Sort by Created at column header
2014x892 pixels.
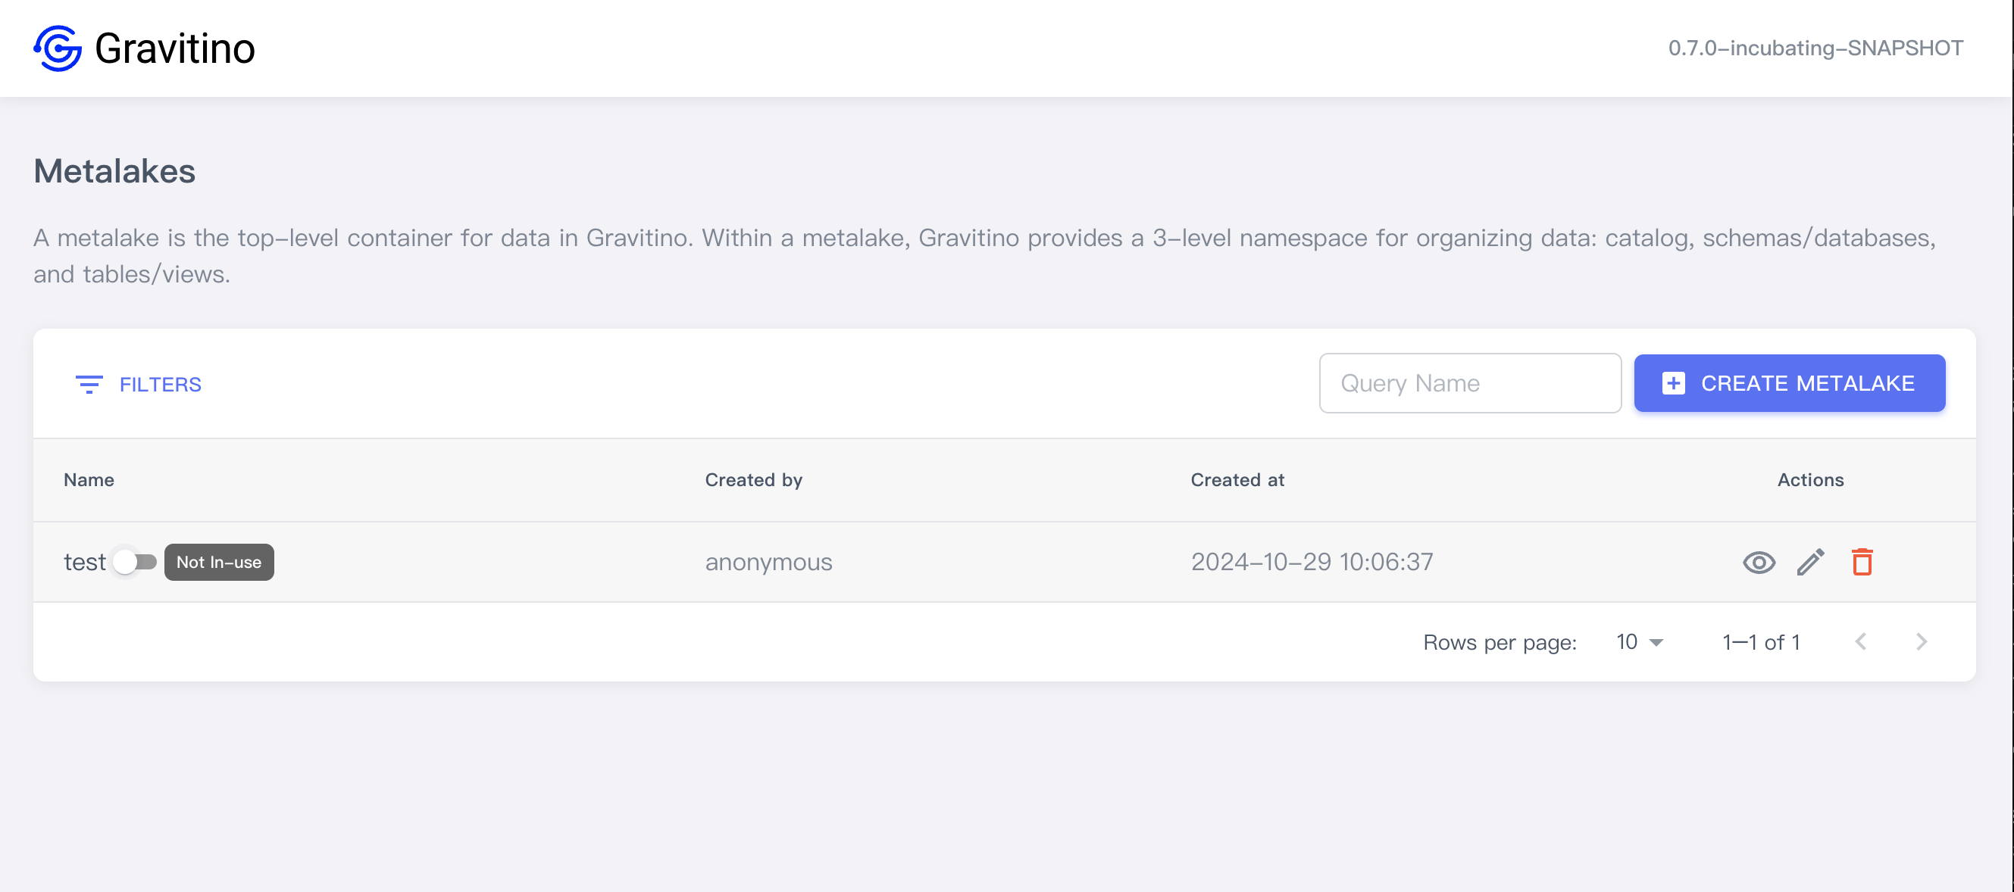pyautogui.click(x=1237, y=479)
